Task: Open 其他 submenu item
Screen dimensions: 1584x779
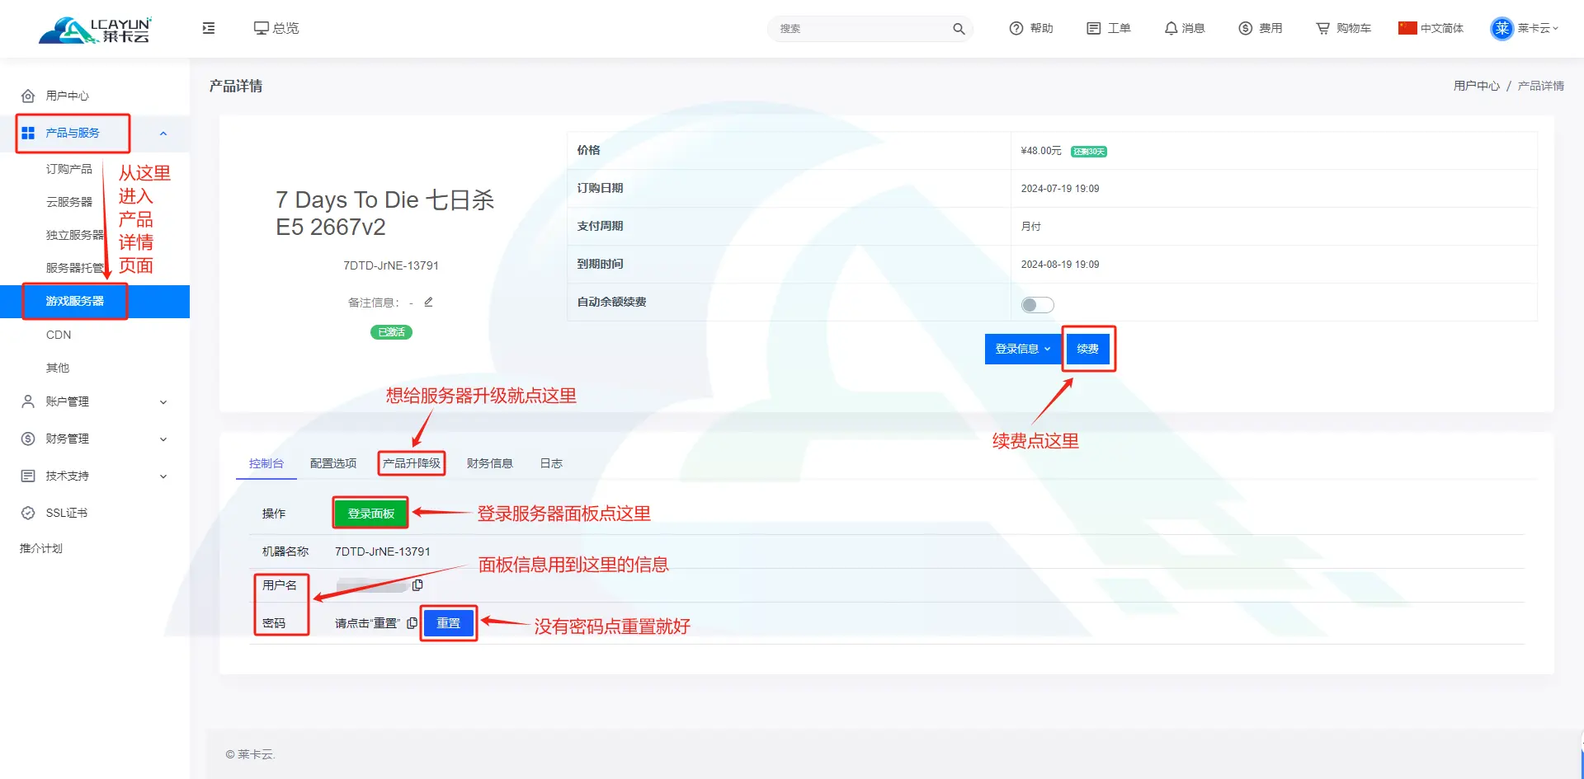Action: [58, 368]
